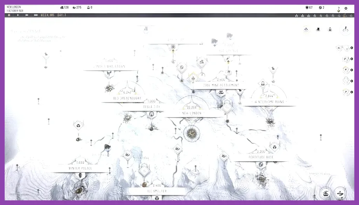Click the round padlock-shaped icon below the gear
The image size is (359, 205).
330,29
